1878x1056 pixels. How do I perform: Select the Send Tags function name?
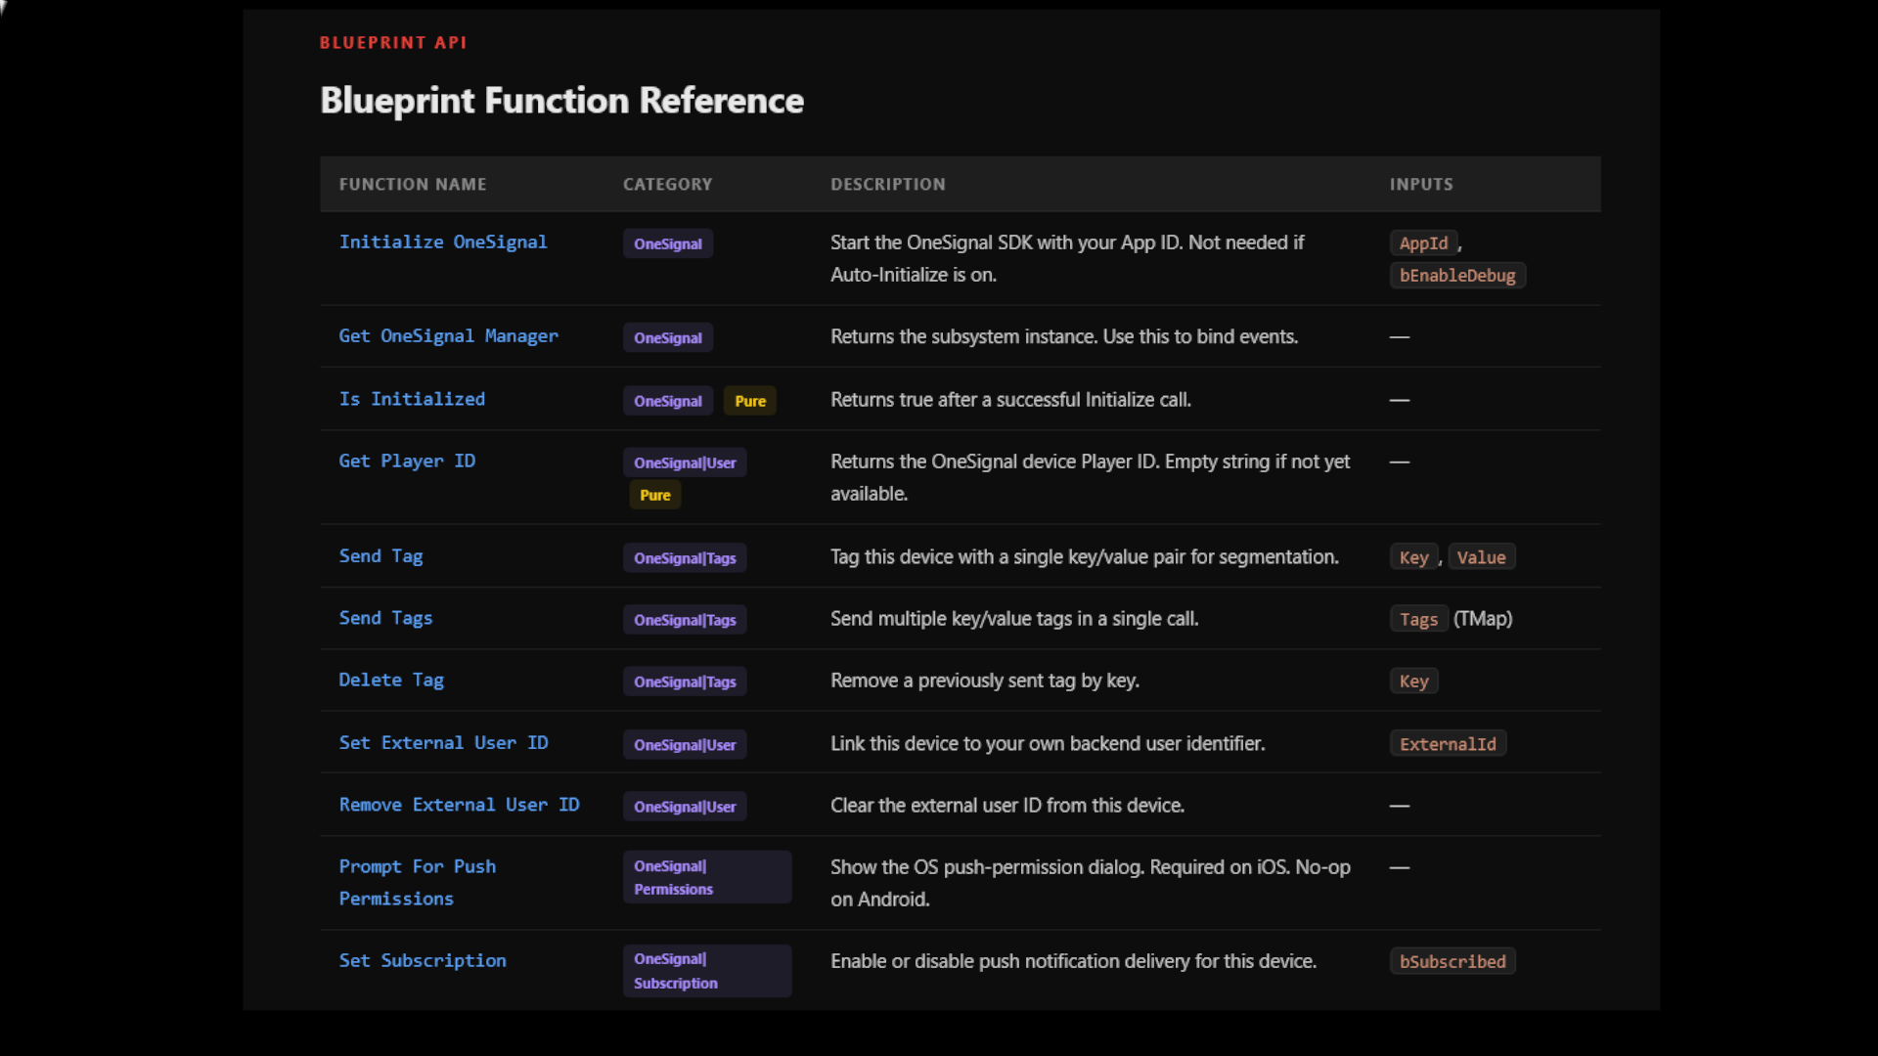(x=385, y=618)
